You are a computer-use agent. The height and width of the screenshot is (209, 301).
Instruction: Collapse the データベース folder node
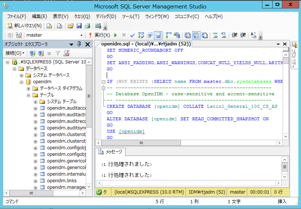tap(14, 69)
